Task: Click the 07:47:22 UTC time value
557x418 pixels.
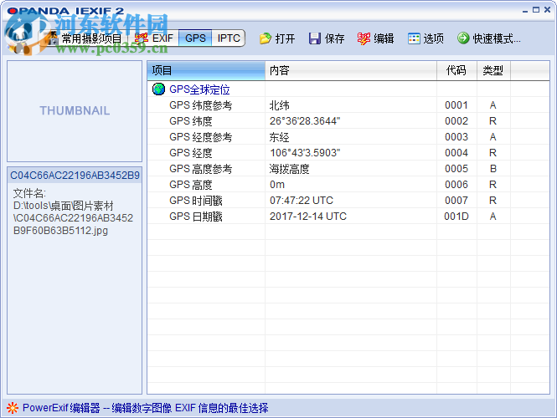Action: pyautogui.click(x=302, y=201)
